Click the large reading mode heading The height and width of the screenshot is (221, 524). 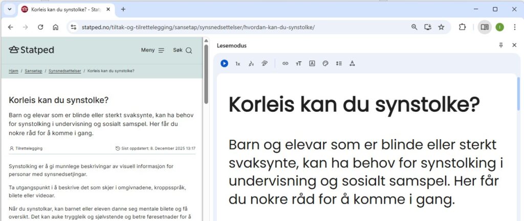[354, 105]
